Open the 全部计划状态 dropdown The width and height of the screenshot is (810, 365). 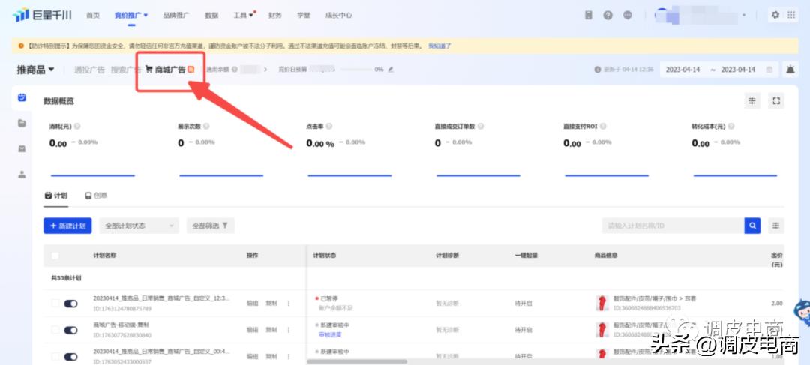pos(139,226)
